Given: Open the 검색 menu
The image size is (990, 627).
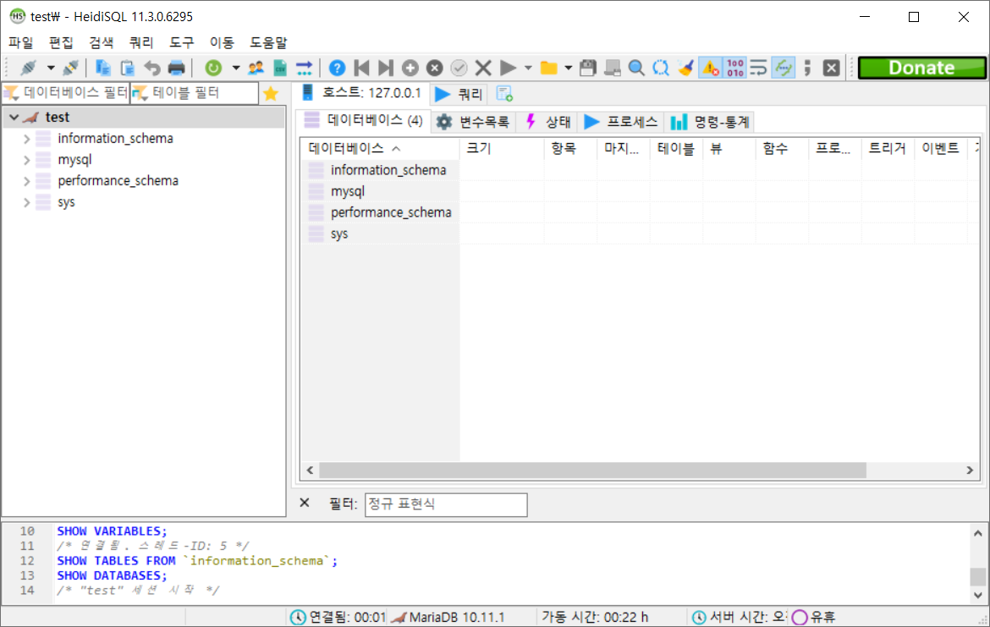Looking at the screenshot, I should [102, 42].
